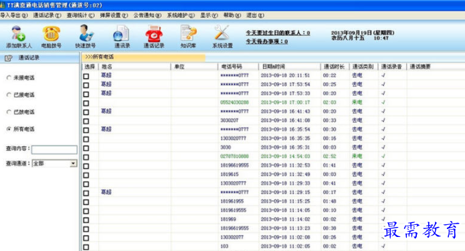Screen dimensions: 465x251
Task: Click contact name in the 11:29:15 row
Action: pyautogui.click(x=106, y=192)
